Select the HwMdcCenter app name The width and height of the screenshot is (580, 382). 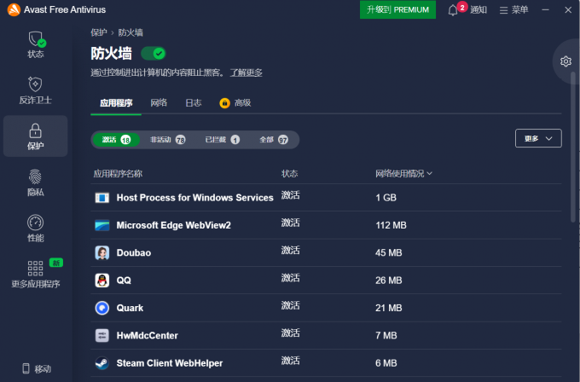point(148,335)
